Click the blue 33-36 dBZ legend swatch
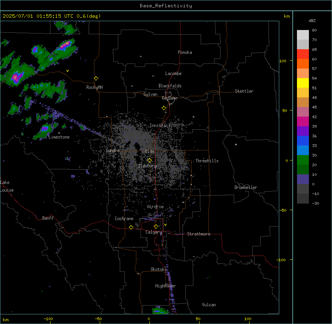This screenshot has height=324, width=332. tap(303, 140)
